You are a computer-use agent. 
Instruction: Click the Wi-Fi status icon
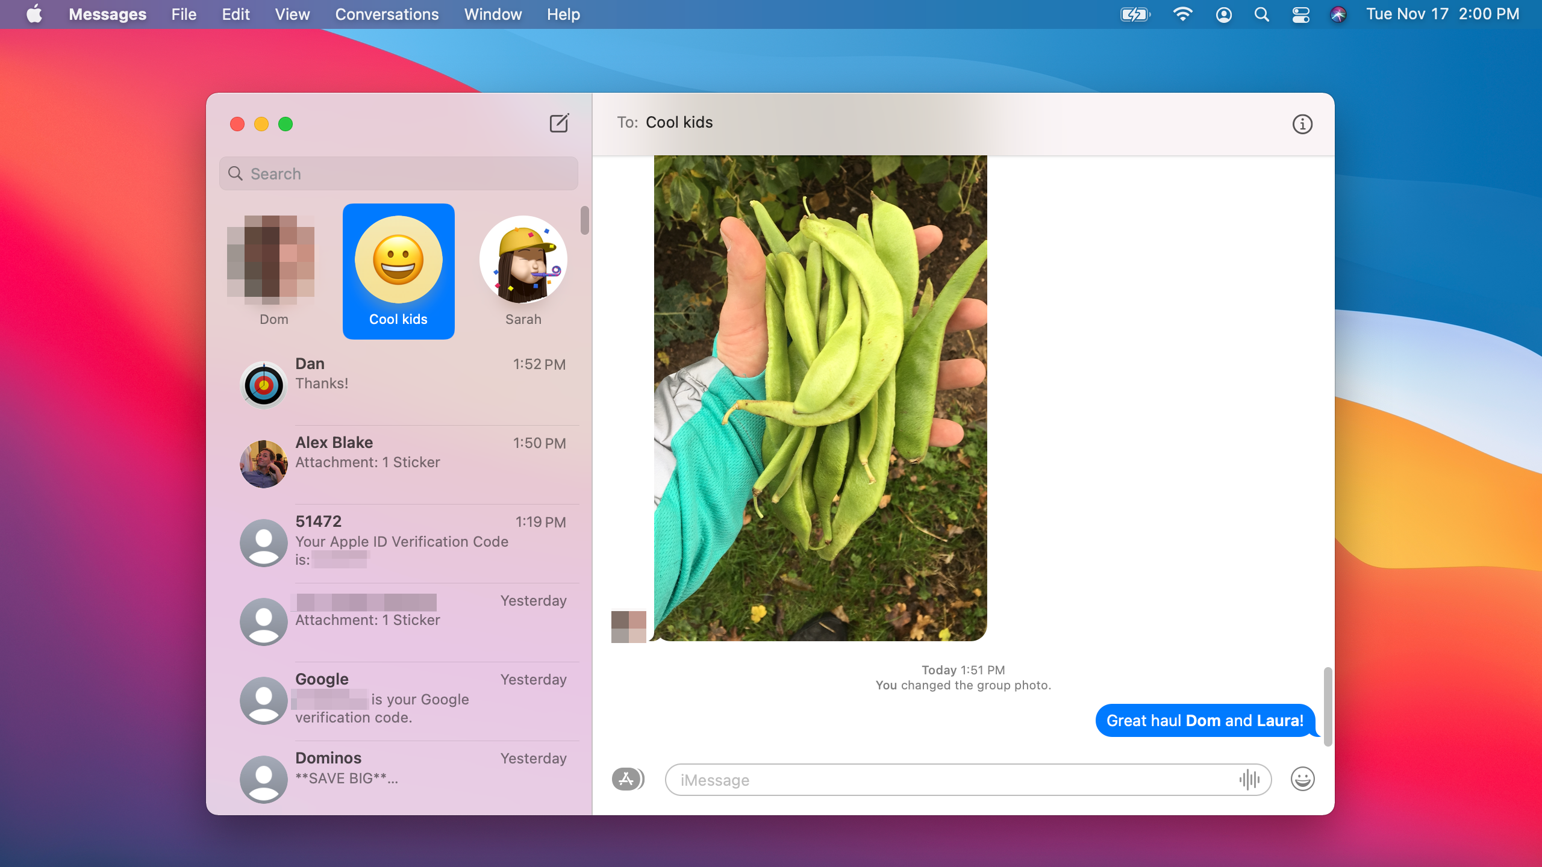click(x=1182, y=14)
